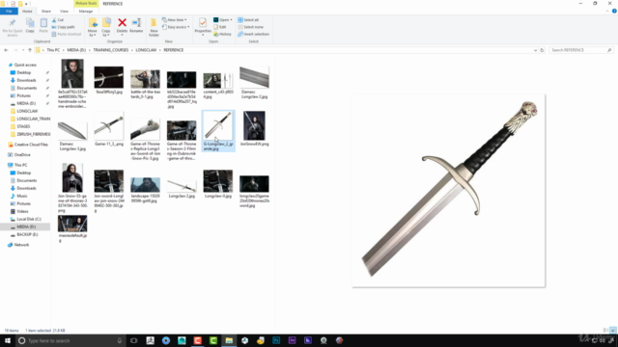The width and height of the screenshot is (618, 347).
Task: Open the Help icon in ribbon
Action: (x=614, y=12)
